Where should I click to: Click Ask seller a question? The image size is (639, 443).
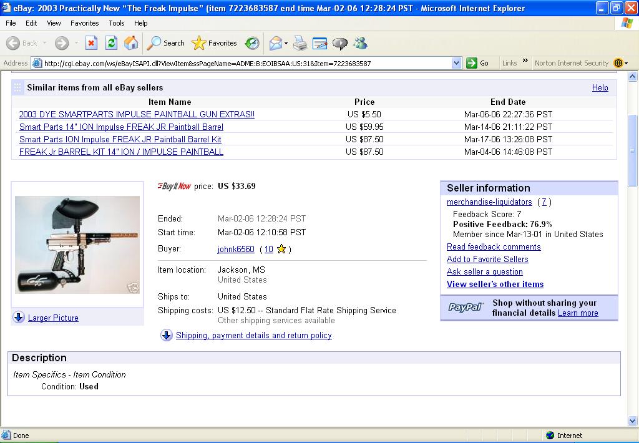pyautogui.click(x=484, y=272)
